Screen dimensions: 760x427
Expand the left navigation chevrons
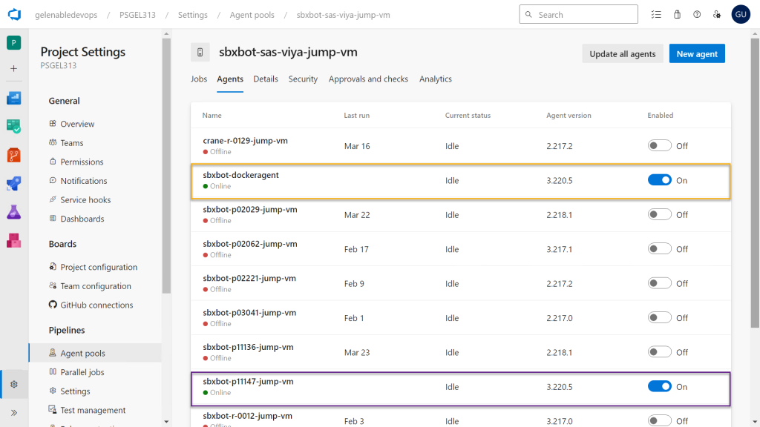pos(14,412)
